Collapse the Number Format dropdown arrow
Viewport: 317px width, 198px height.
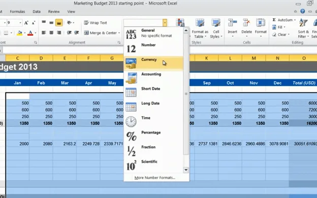(165, 23)
